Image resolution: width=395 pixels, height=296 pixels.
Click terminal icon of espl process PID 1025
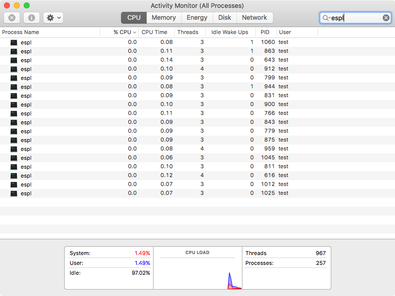[x=13, y=193]
